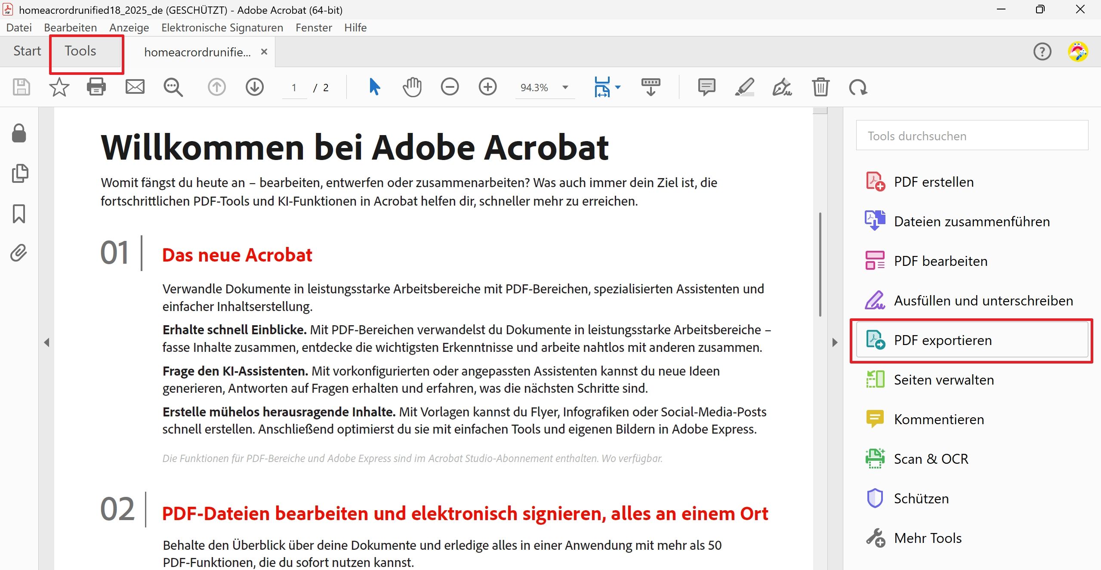This screenshot has height=570, width=1101.
Task: Open the Hilfe menu
Action: [x=355, y=28]
